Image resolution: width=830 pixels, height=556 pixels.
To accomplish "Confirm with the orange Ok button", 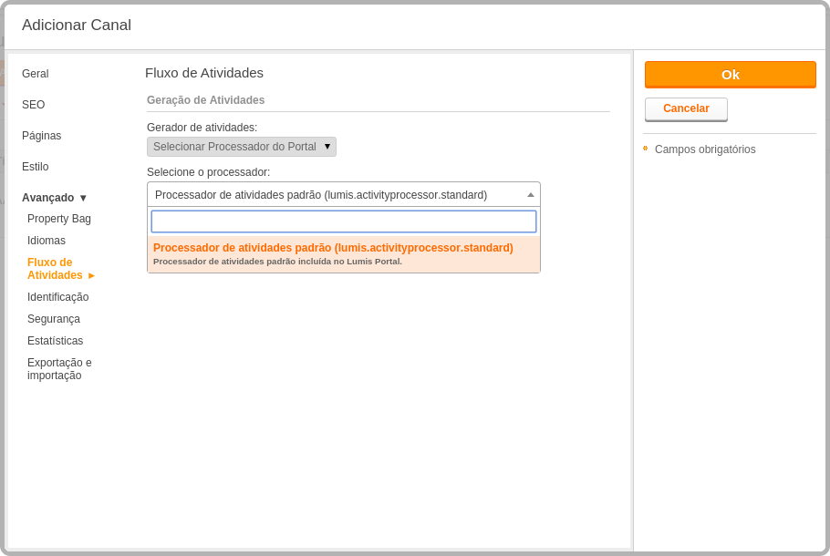I will 730,75.
